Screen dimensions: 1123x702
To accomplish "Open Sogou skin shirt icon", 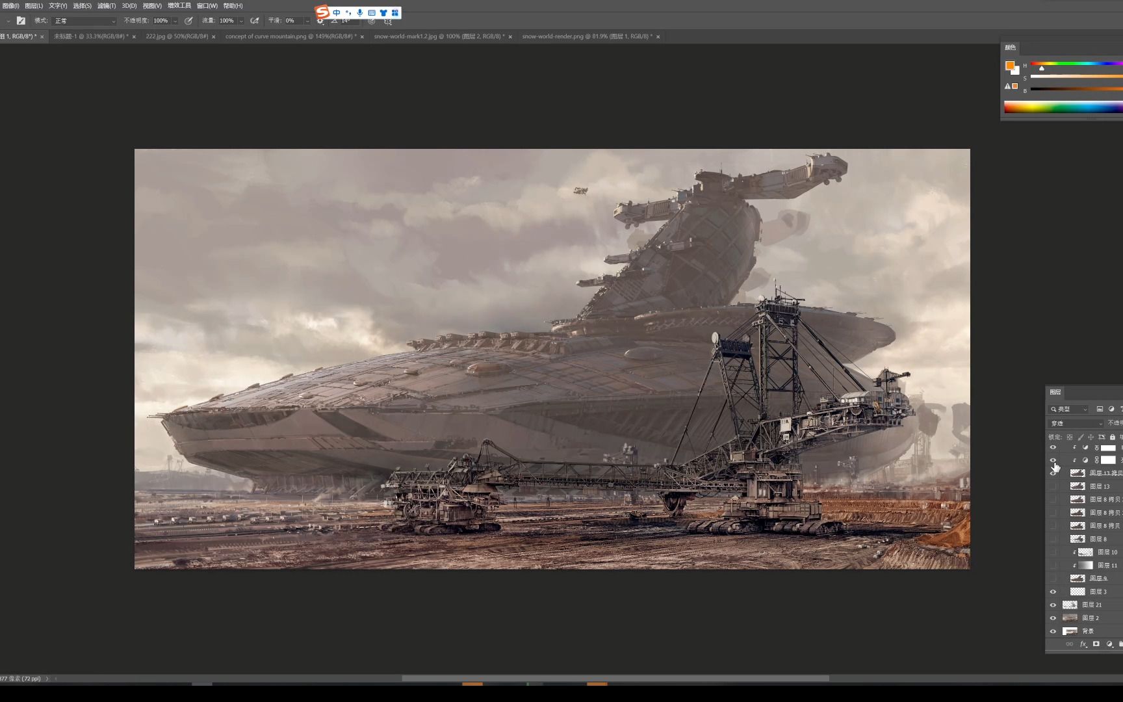I will coord(383,12).
